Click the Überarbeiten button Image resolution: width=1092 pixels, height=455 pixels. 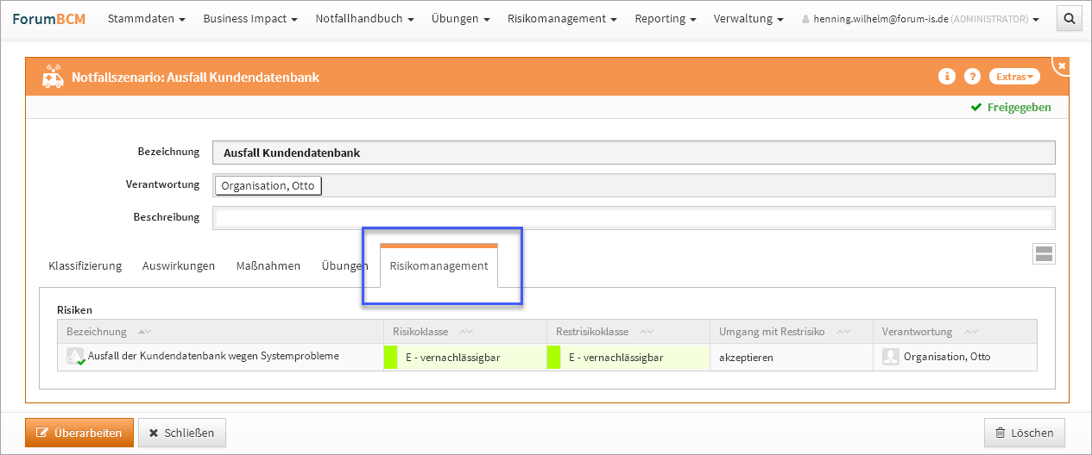79,433
